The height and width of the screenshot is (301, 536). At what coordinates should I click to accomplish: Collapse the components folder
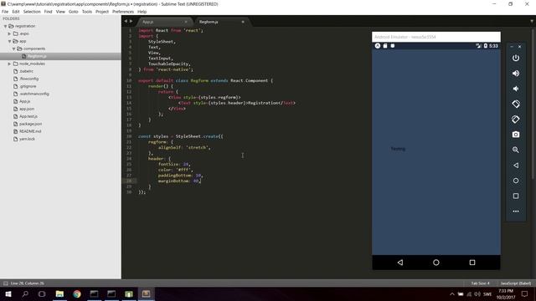point(13,48)
